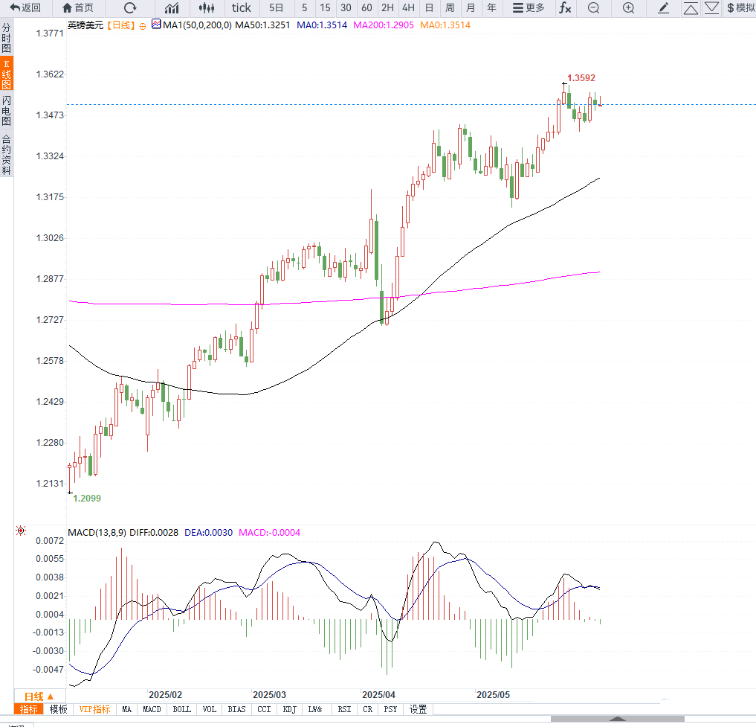756x727 pixels.
Task: Click the MA50:1.3251 legend text
Action: (262, 25)
